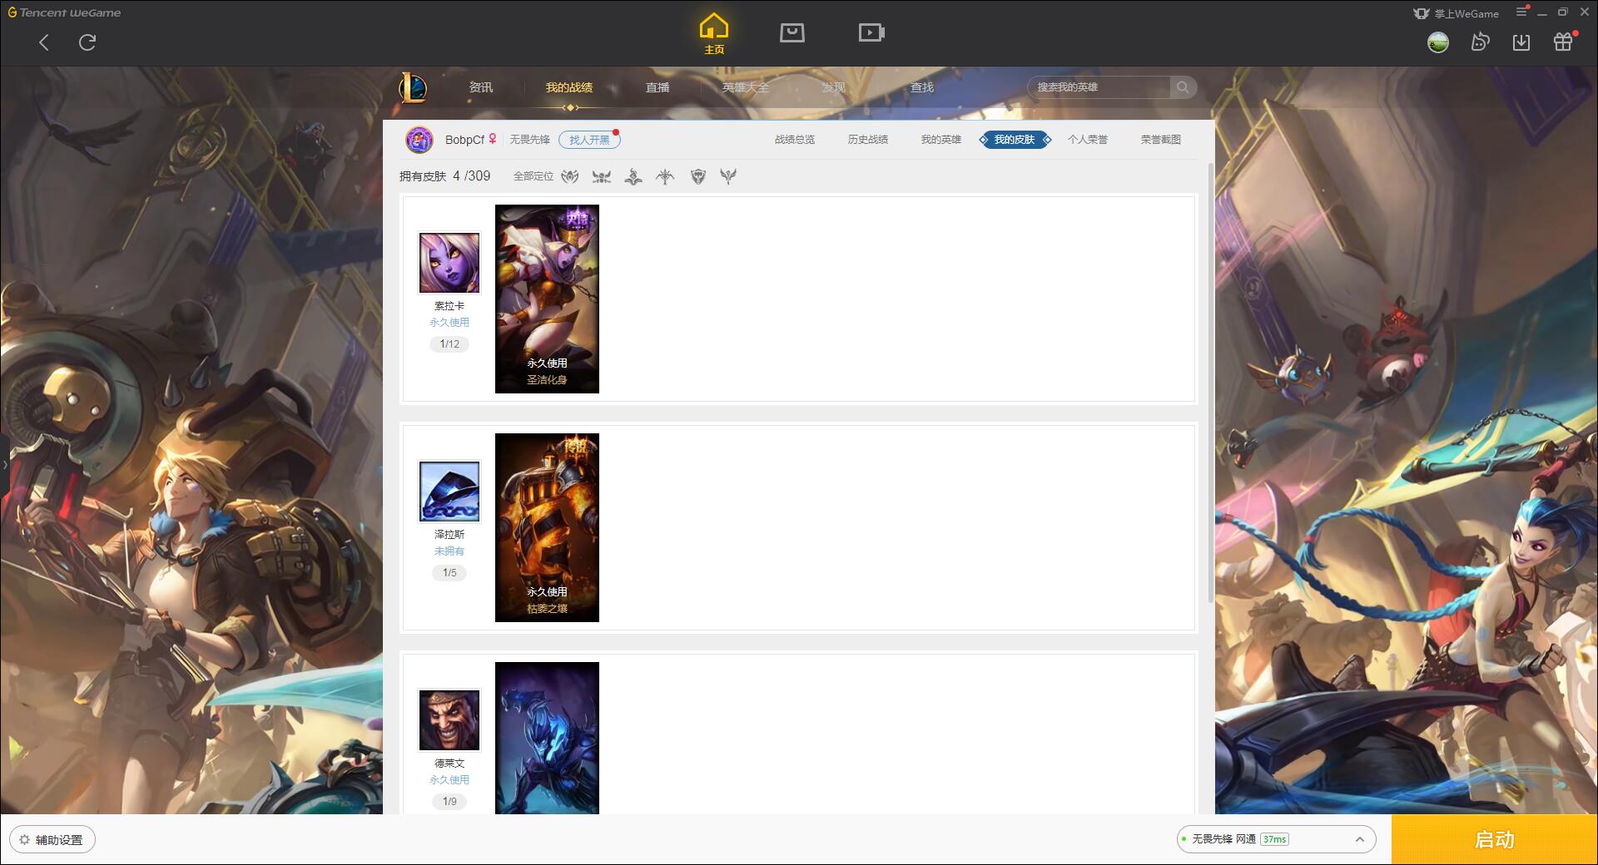Click the 泽拉斯 champion portrait
The height and width of the screenshot is (865, 1598).
449,492
